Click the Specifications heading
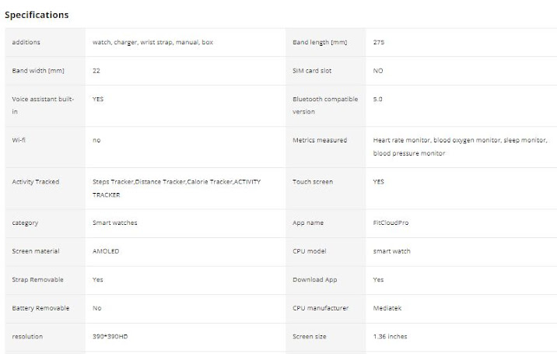The height and width of the screenshot is (354, 557). point(37,15)
